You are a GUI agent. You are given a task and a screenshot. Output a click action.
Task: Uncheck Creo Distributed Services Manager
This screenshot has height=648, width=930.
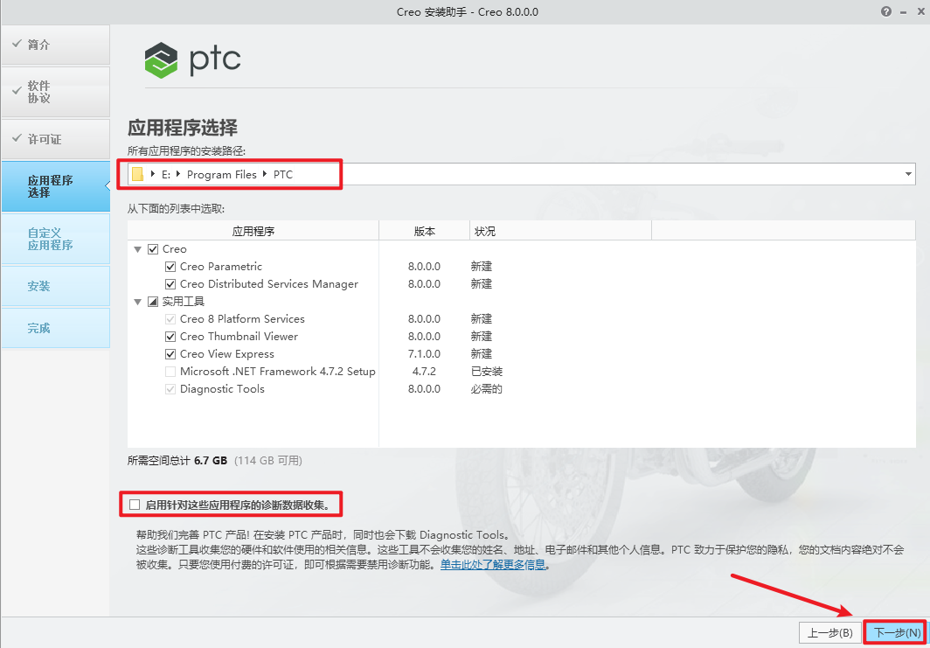pyautogui.click(x=170, y=283)
